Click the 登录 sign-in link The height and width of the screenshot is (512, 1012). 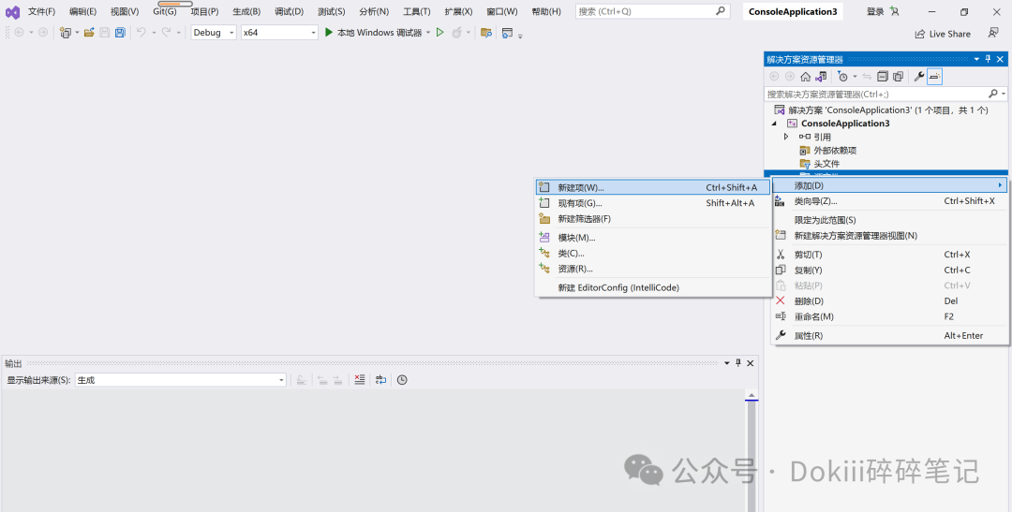(x=875, y=11)
